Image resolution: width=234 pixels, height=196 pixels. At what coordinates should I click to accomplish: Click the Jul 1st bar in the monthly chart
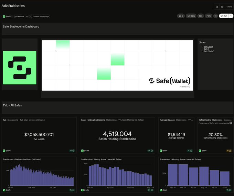coord(225,178)
